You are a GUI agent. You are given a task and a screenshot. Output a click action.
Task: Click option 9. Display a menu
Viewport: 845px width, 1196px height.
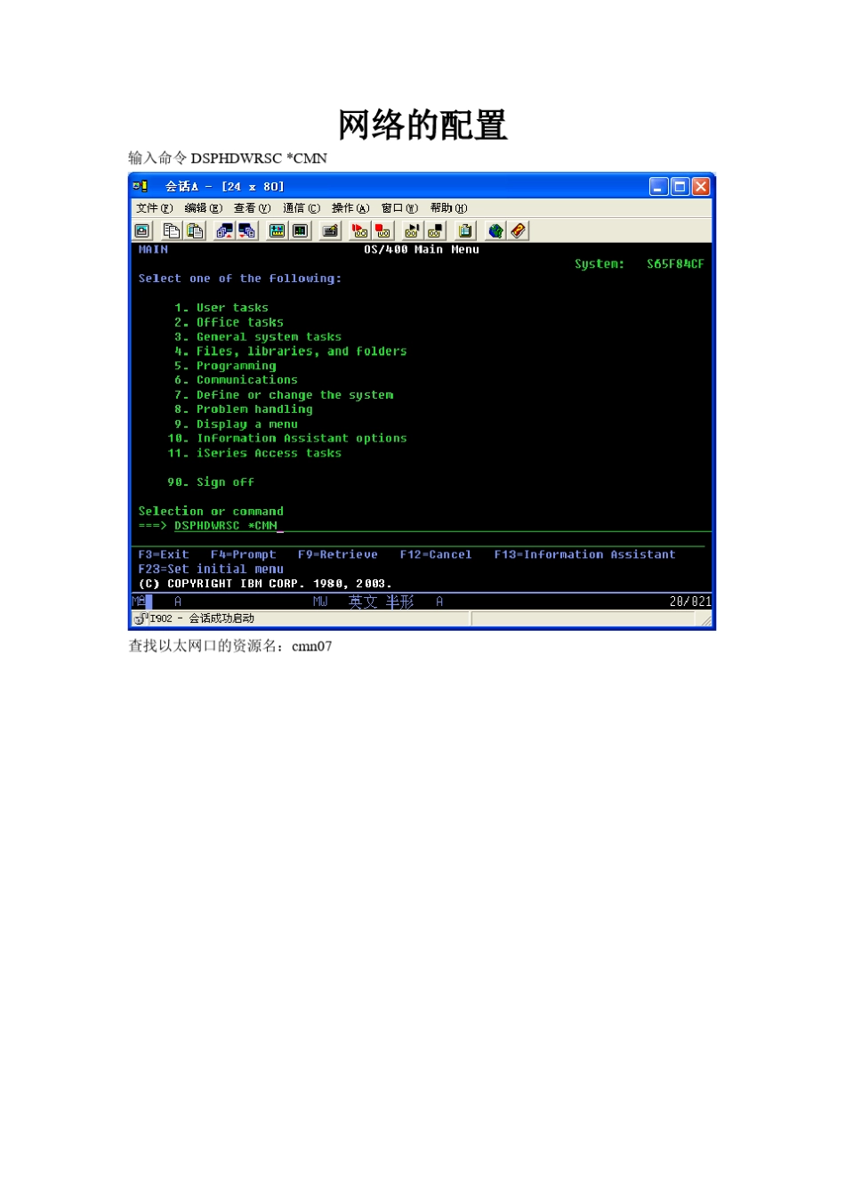(x=236, y=424)
